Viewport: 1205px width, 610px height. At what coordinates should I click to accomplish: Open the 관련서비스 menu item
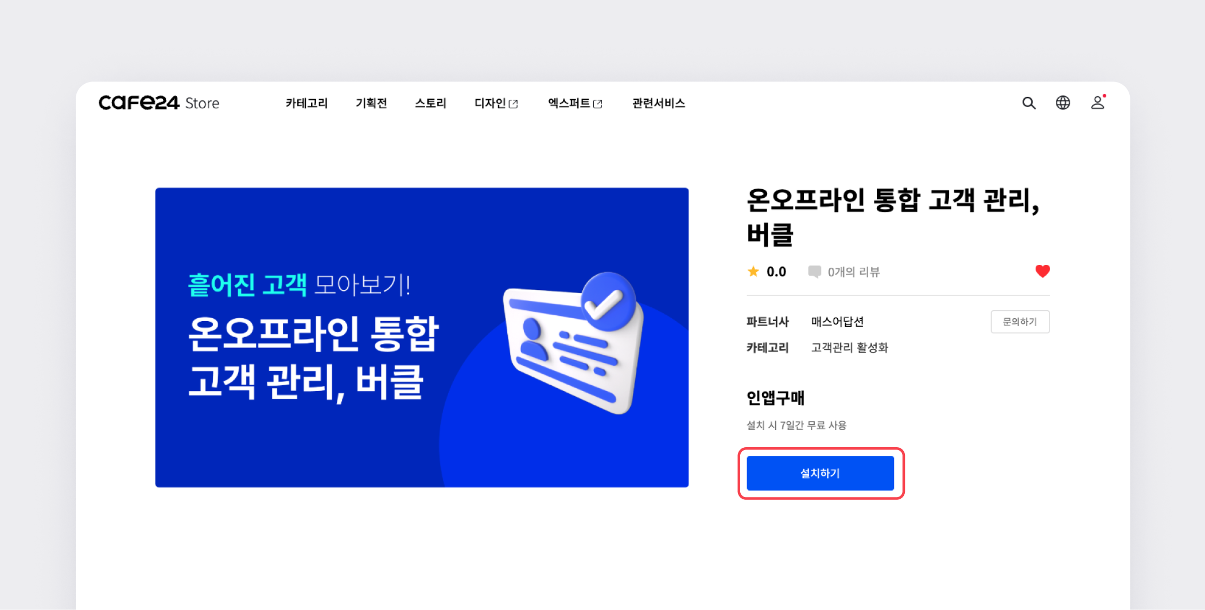click(x=659, y=103)
